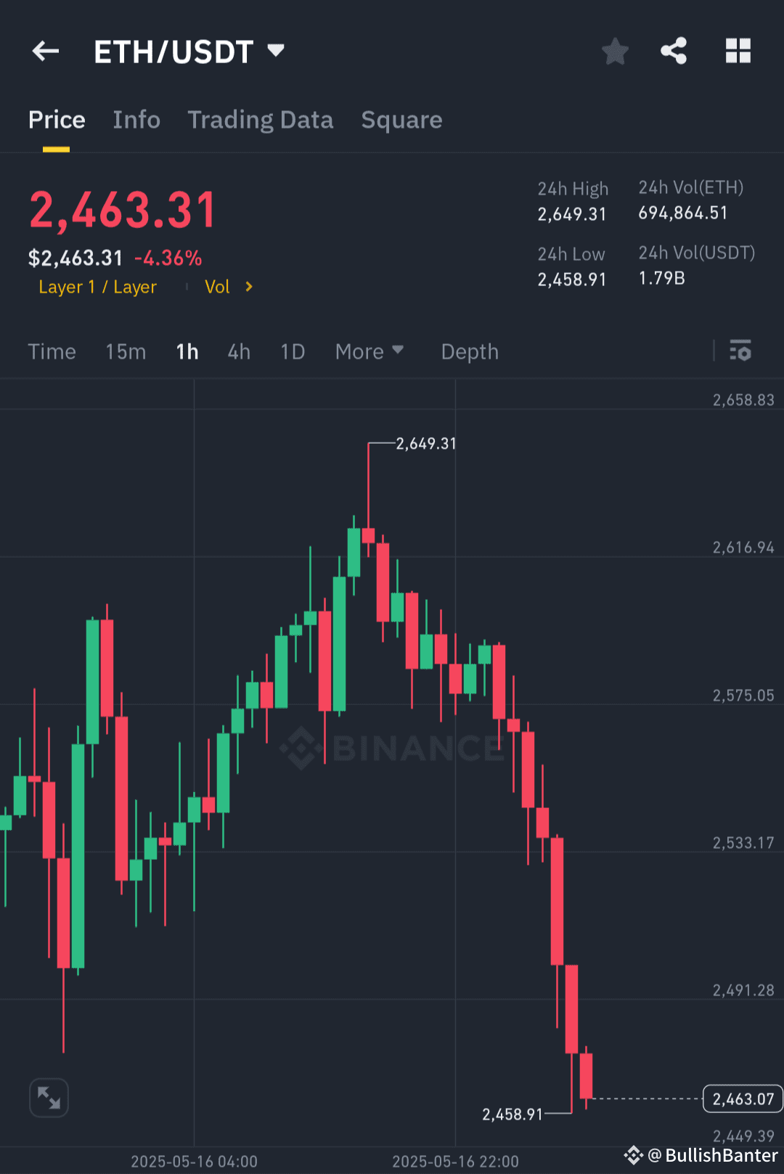Tap the 2,463.07 last price label

point(741,1098)
